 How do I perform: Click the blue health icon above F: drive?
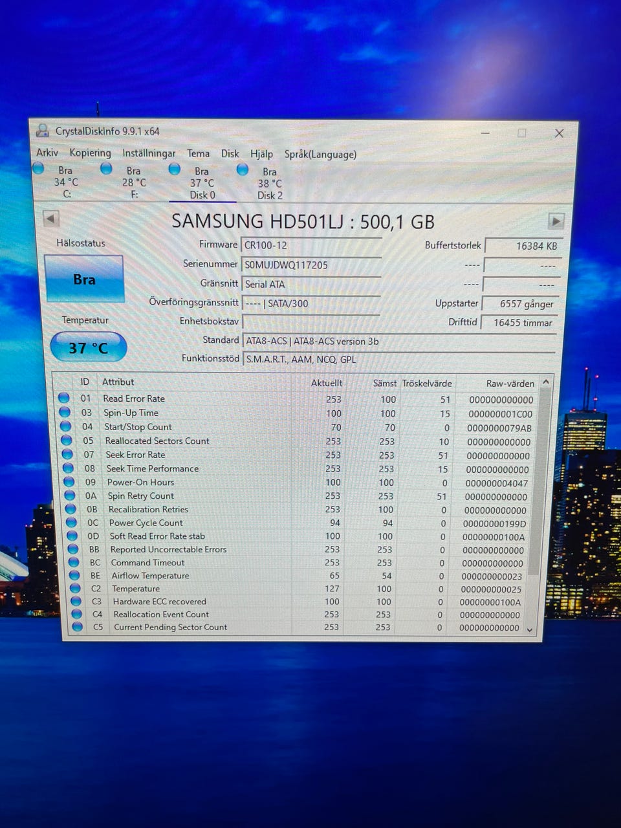[x=106, y=169]
